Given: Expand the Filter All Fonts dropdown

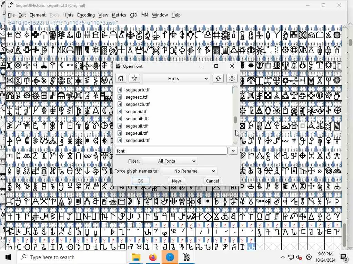Looking at the screenshot, I should click(x=170, y=161).
